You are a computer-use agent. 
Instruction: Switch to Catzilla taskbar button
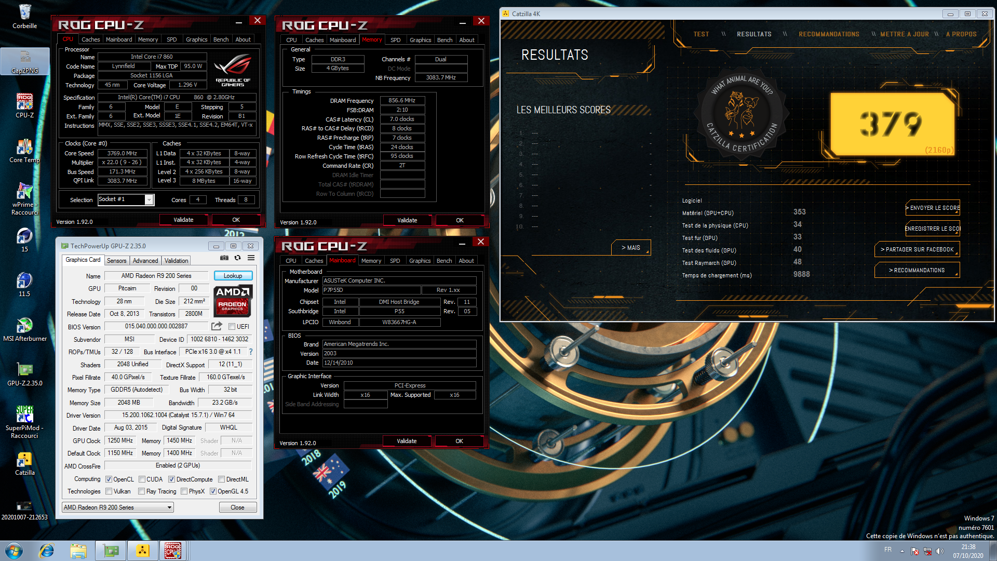pyautogui.click(x=142, y=551)
